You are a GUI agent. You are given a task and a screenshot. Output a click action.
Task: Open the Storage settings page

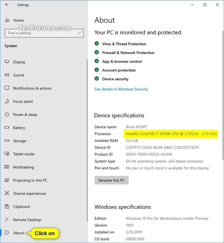pyautogui.click(x=19, y=141)
